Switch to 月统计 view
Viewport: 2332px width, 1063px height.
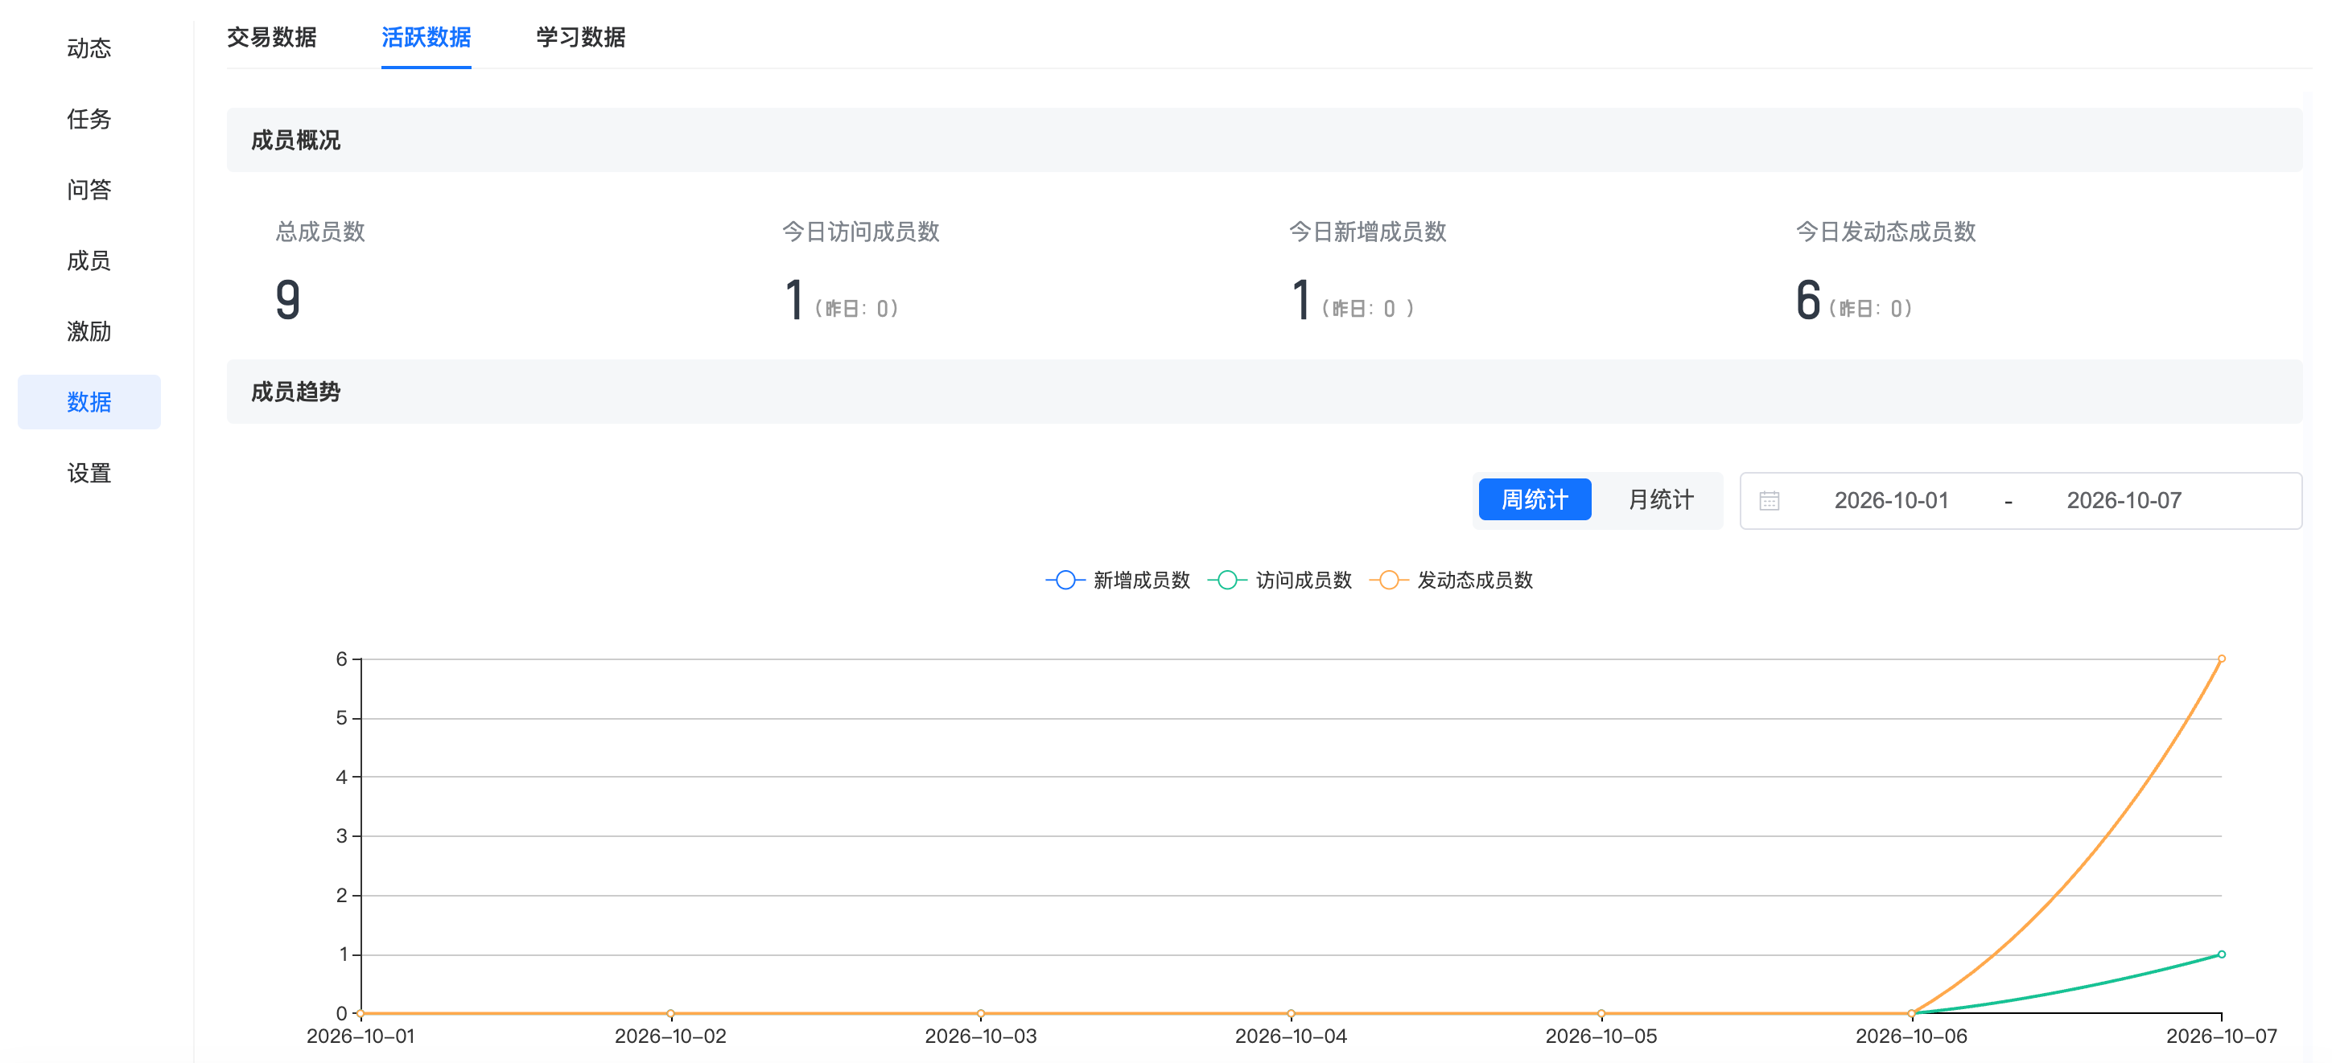pyautogui.click(x=1660, y=499)
